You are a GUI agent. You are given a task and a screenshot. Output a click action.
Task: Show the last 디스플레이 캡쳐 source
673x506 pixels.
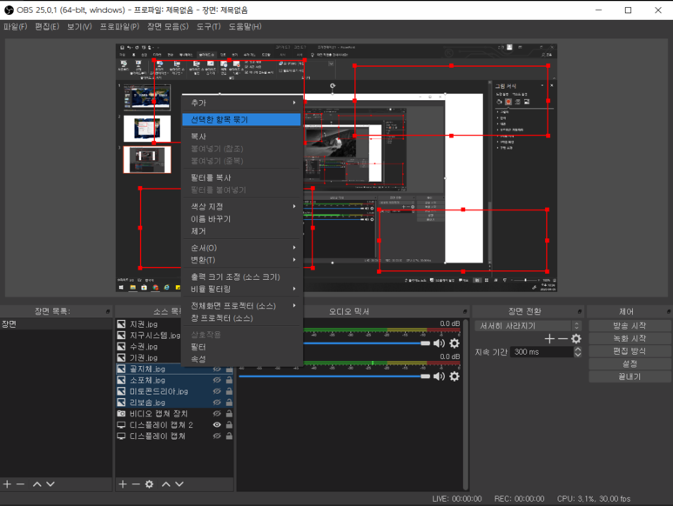pos(217,436)
